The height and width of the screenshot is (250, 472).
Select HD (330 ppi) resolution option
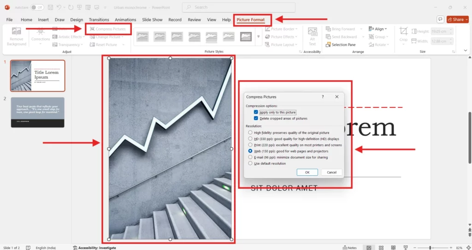point(250,139)
